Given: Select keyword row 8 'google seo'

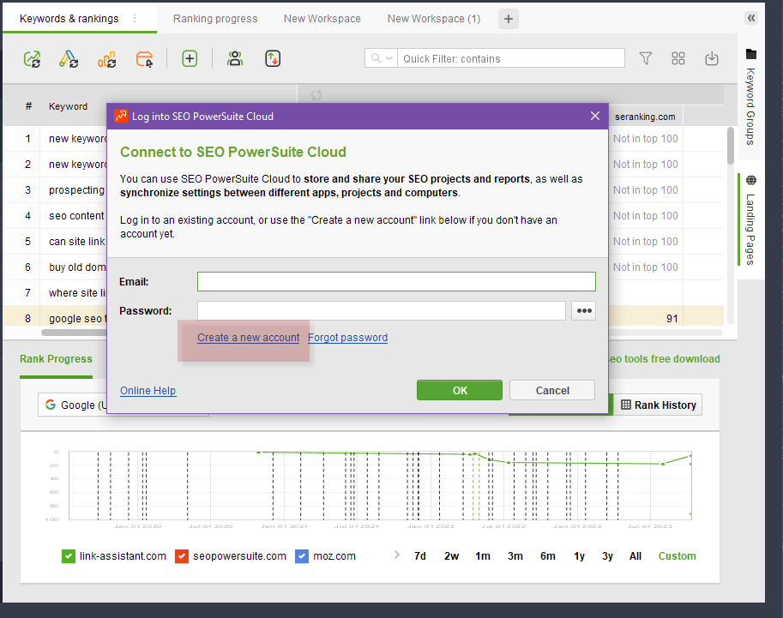Looking at the screenshot, I should coord(55,319).
